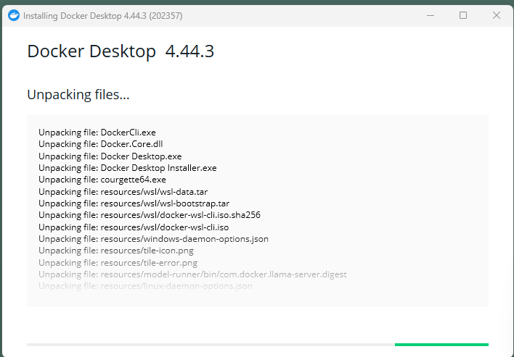Select the log line 'linux-daemon-options.json'

point(145,286)
